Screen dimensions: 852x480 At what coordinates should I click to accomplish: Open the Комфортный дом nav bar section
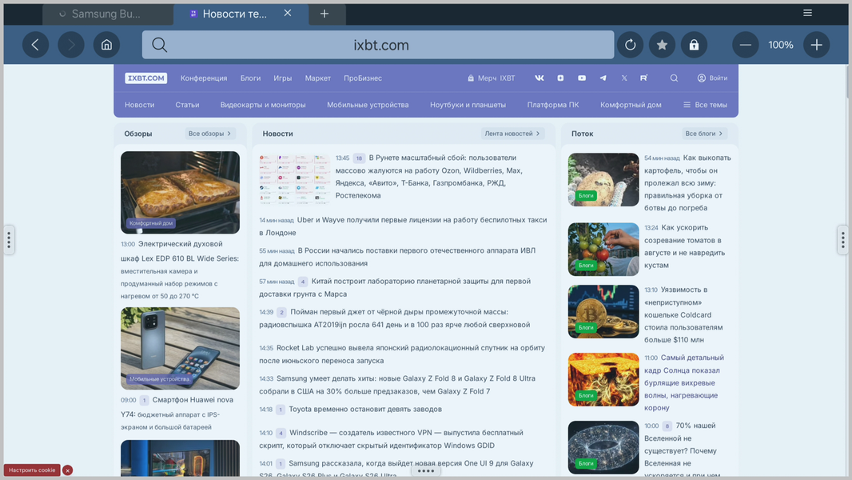(631, 104)
